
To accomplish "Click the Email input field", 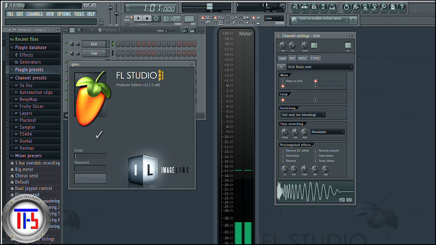I will pyautogui.click(x=90, y=156).
